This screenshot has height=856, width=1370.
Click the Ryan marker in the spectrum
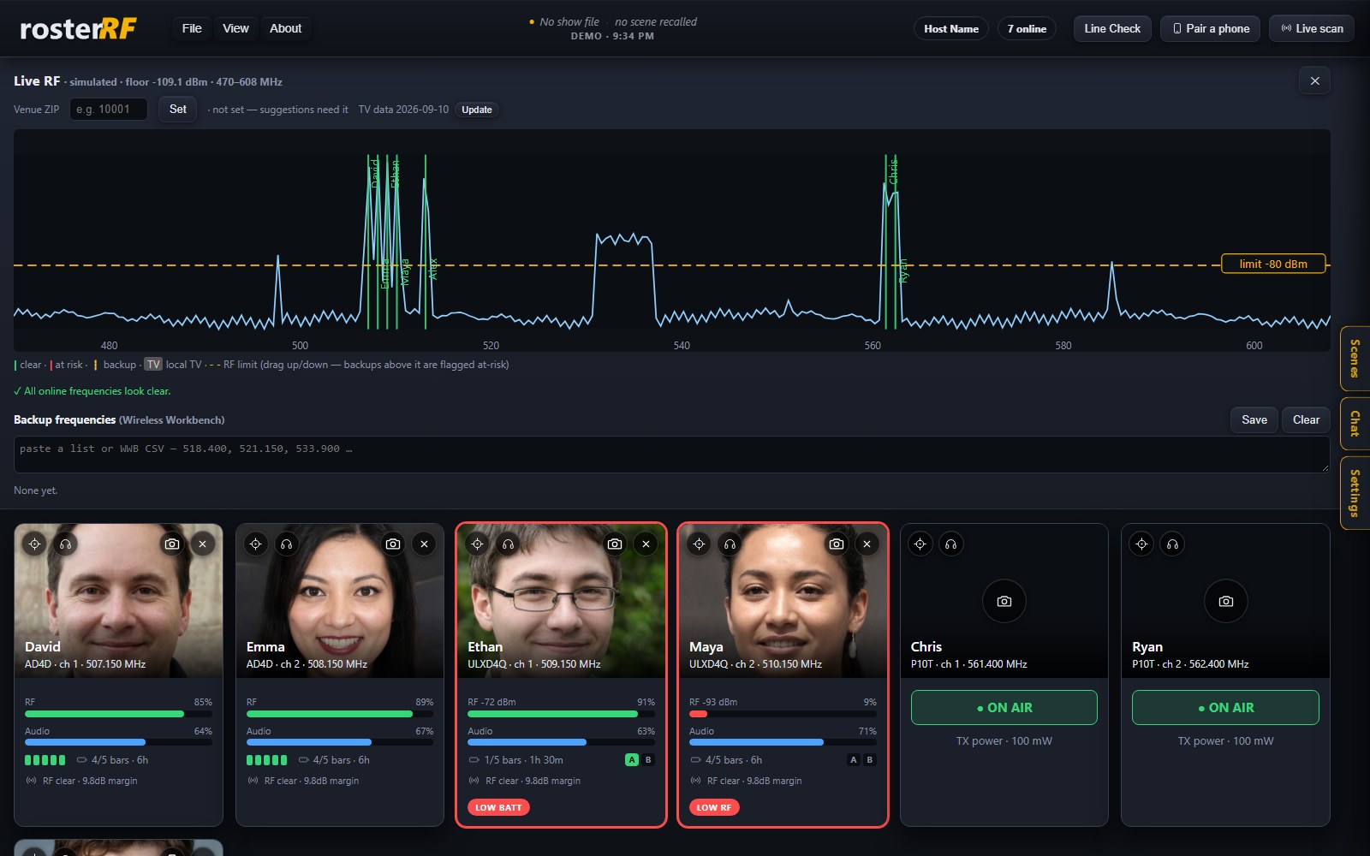point(903,270)
